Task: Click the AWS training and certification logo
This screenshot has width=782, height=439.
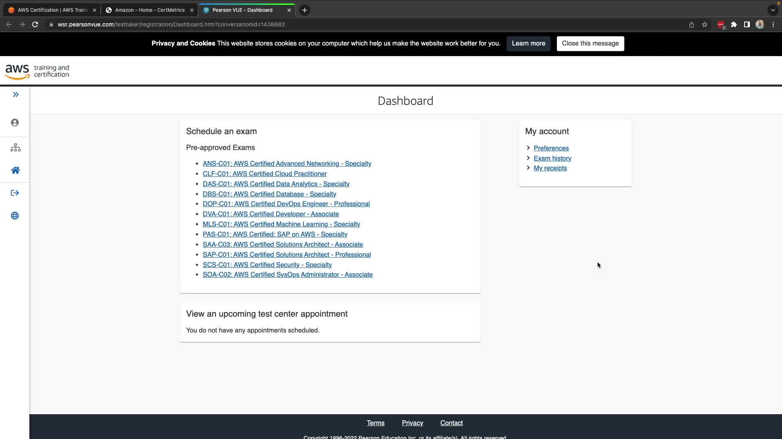Action: tap(37, 72)
